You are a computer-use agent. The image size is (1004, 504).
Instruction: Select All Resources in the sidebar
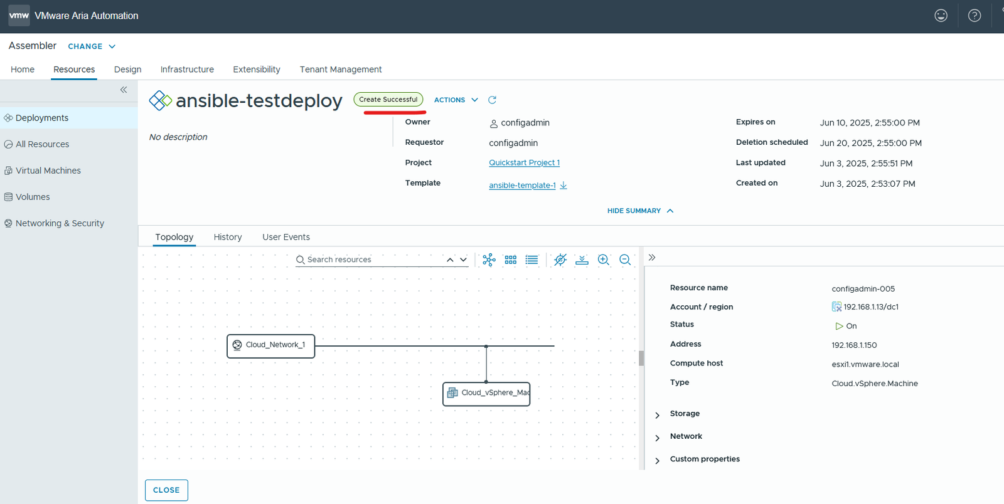(68, 144)
